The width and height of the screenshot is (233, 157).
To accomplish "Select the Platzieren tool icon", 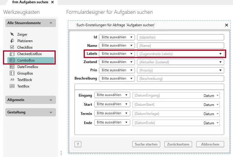I will tap(12, 41).
